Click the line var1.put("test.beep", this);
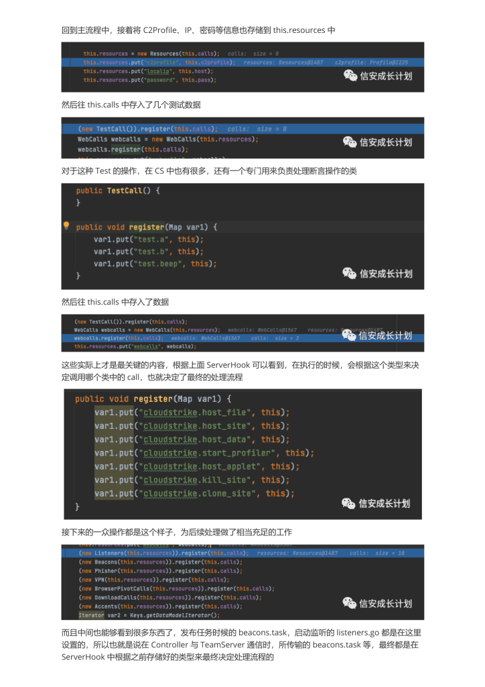This screenshot has height=687, width=485. (155, 264)
